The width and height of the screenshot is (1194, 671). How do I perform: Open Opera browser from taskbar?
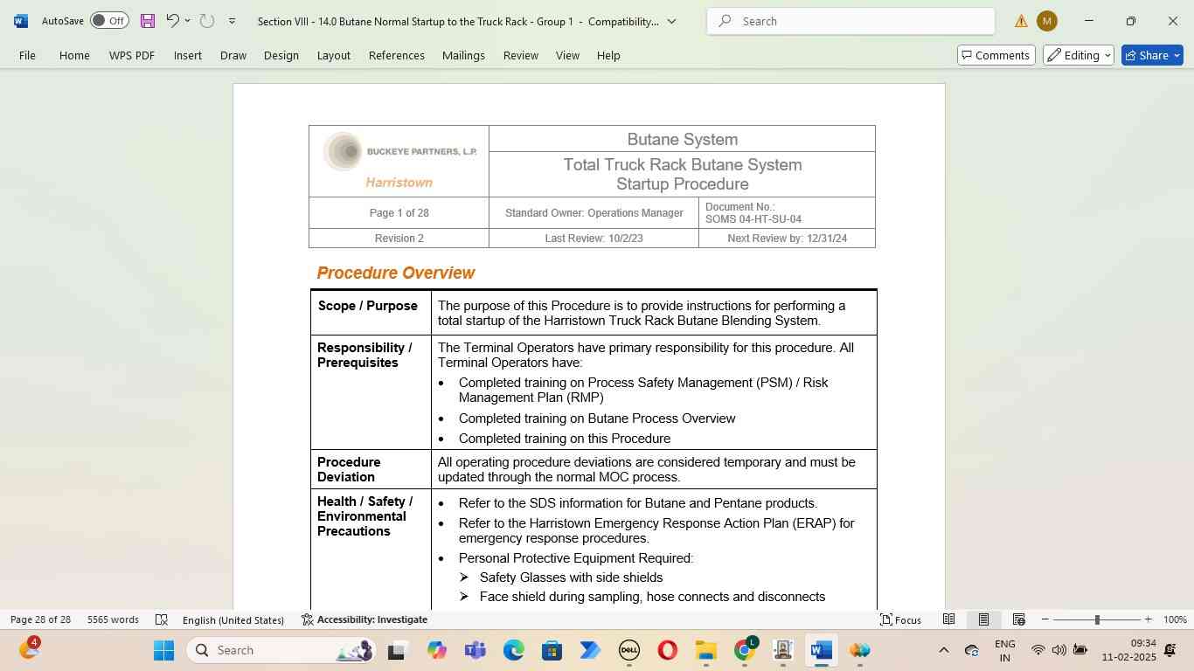click(667, 650)
